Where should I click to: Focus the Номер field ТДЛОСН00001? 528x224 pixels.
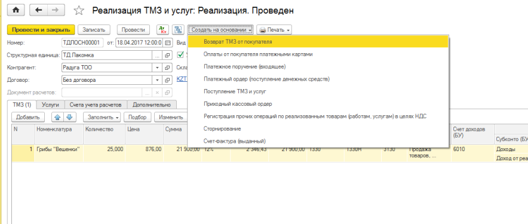coord(82,43)
